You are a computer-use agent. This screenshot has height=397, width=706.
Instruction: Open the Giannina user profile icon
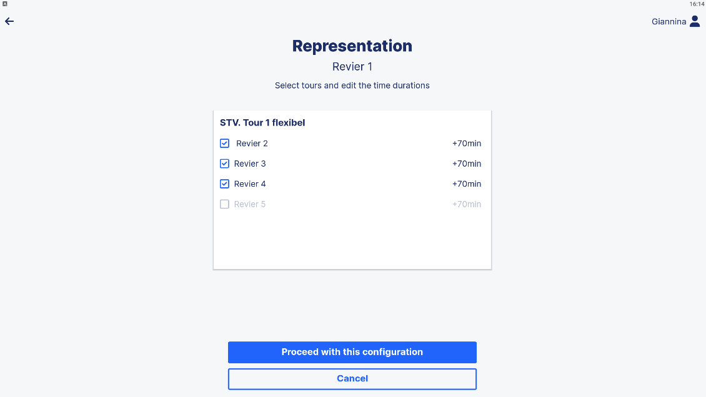click(695, 21)
